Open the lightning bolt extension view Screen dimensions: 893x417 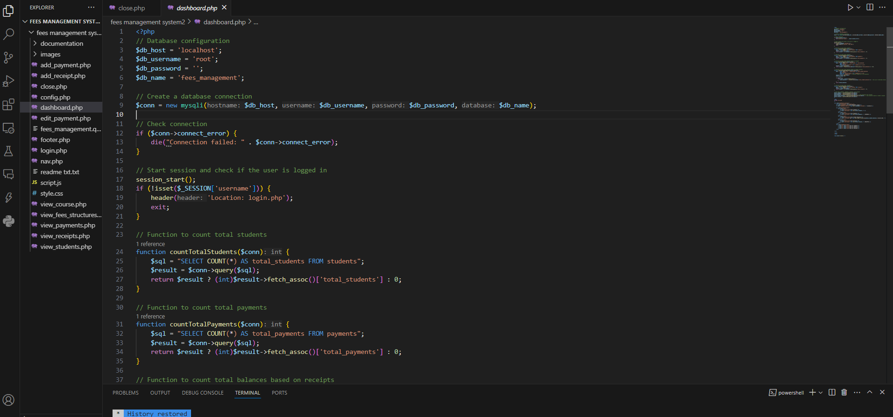pyautogui.click(x=8, y=198)
